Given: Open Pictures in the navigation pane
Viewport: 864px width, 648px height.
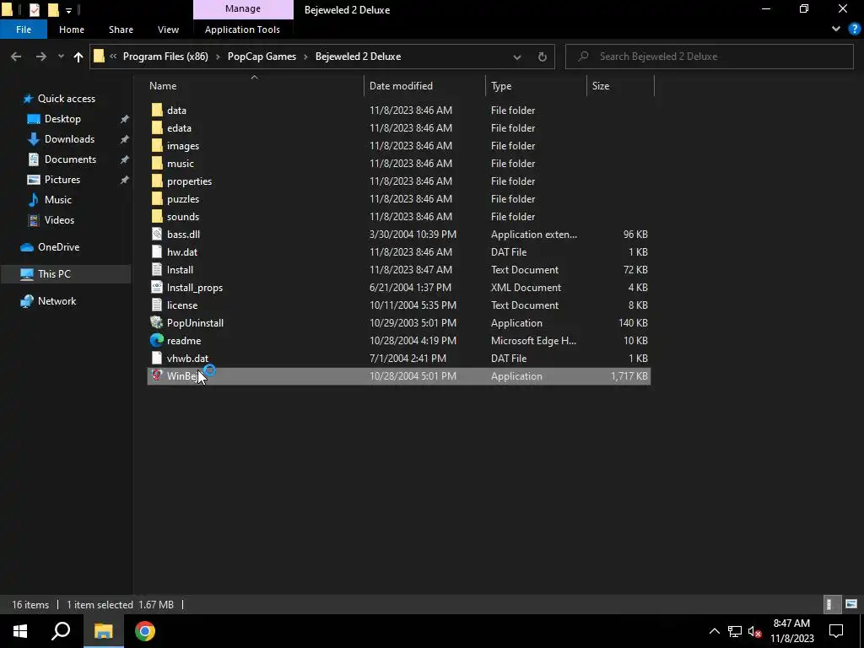Looking at the screenshot, I should [62, 180].
